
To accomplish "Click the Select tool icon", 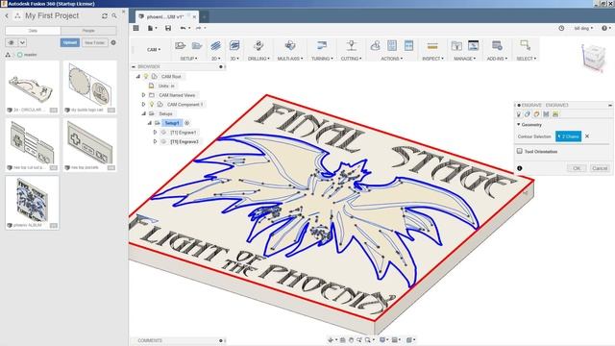I will pyautogui.click(x=526, y=45).
